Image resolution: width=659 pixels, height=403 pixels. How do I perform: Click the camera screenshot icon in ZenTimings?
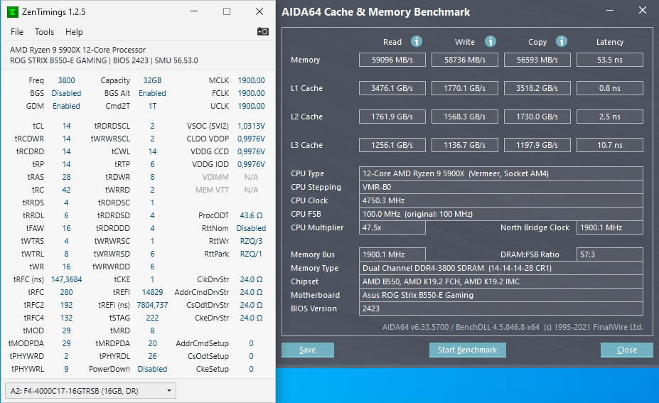click(263, 31)
